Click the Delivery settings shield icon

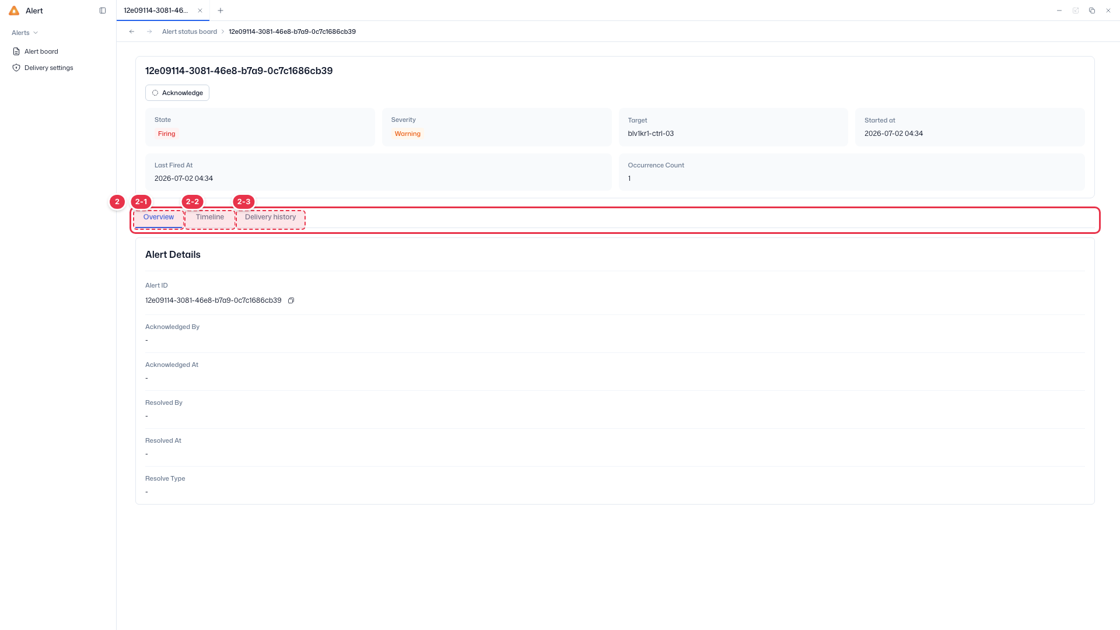[x=16, y=68]
